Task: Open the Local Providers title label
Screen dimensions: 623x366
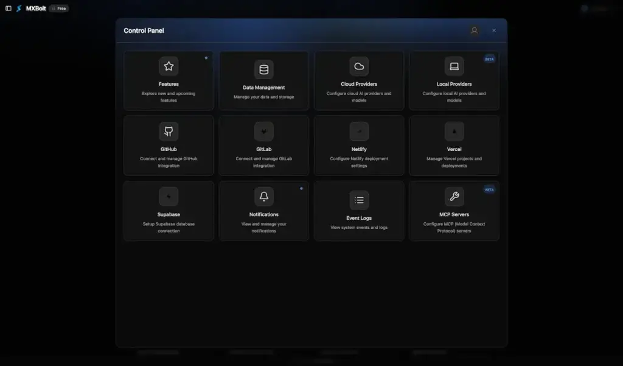Action: (454, 84)
